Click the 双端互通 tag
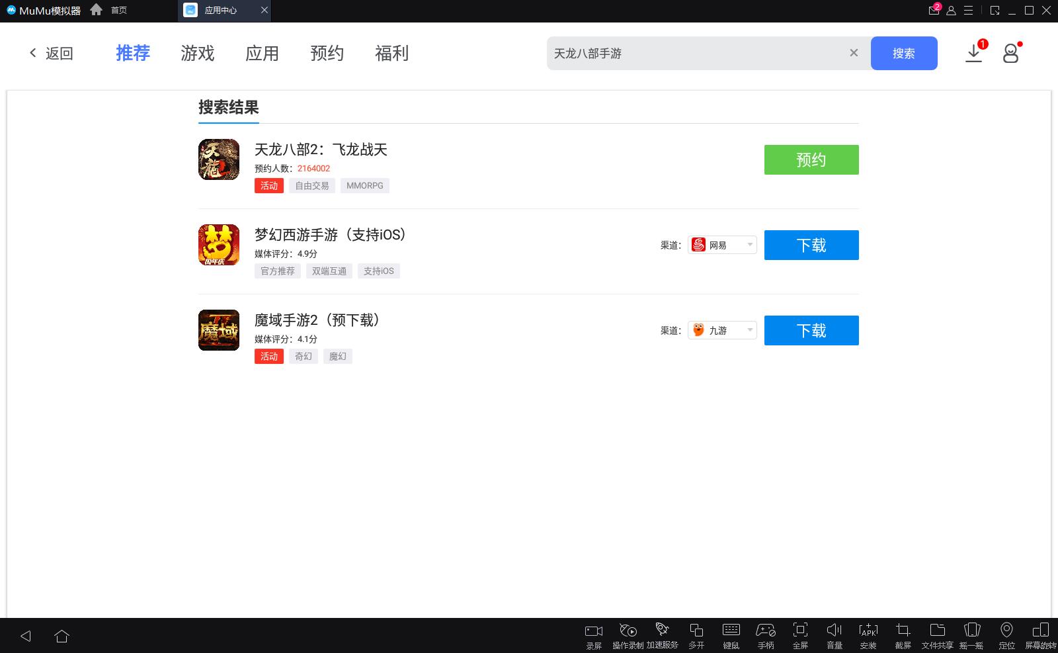The height and width of the screenshot is (653, 1058). [x=329, y=271]
